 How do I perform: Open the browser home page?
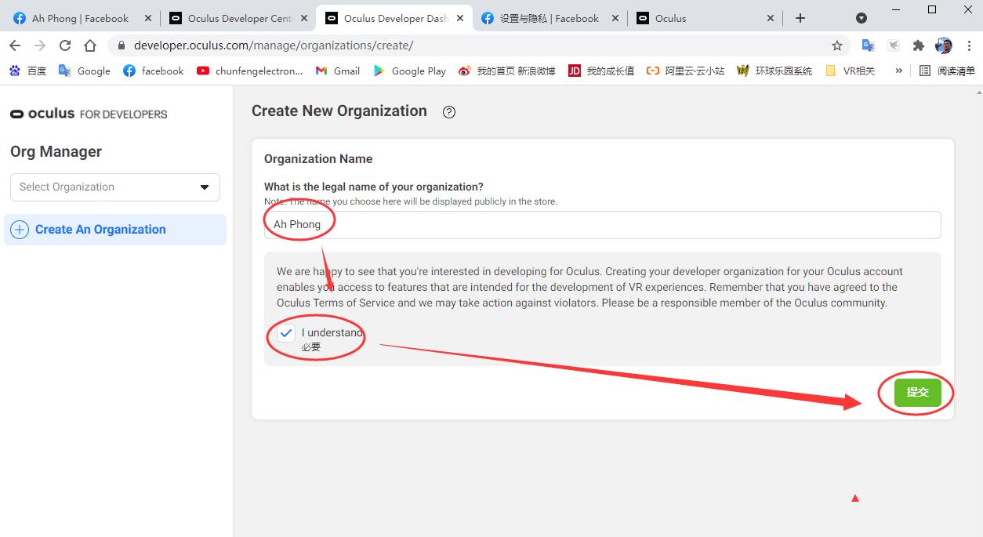(x=90, y=45)
